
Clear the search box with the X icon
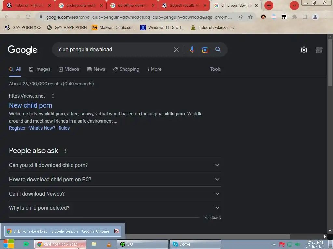[176, 50]
